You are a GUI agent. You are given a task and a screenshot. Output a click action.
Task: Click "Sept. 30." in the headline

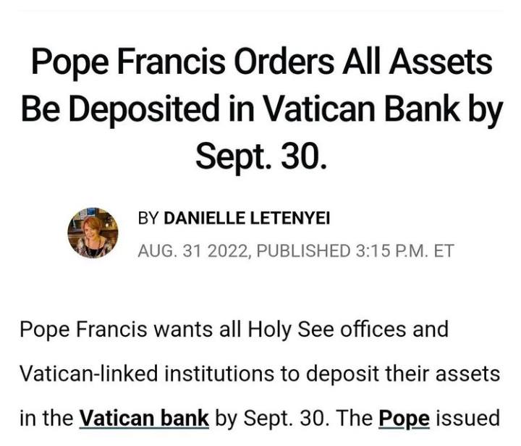(260, 154)
